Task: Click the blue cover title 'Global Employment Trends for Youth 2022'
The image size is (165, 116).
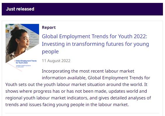Action: tap(26, 62)
